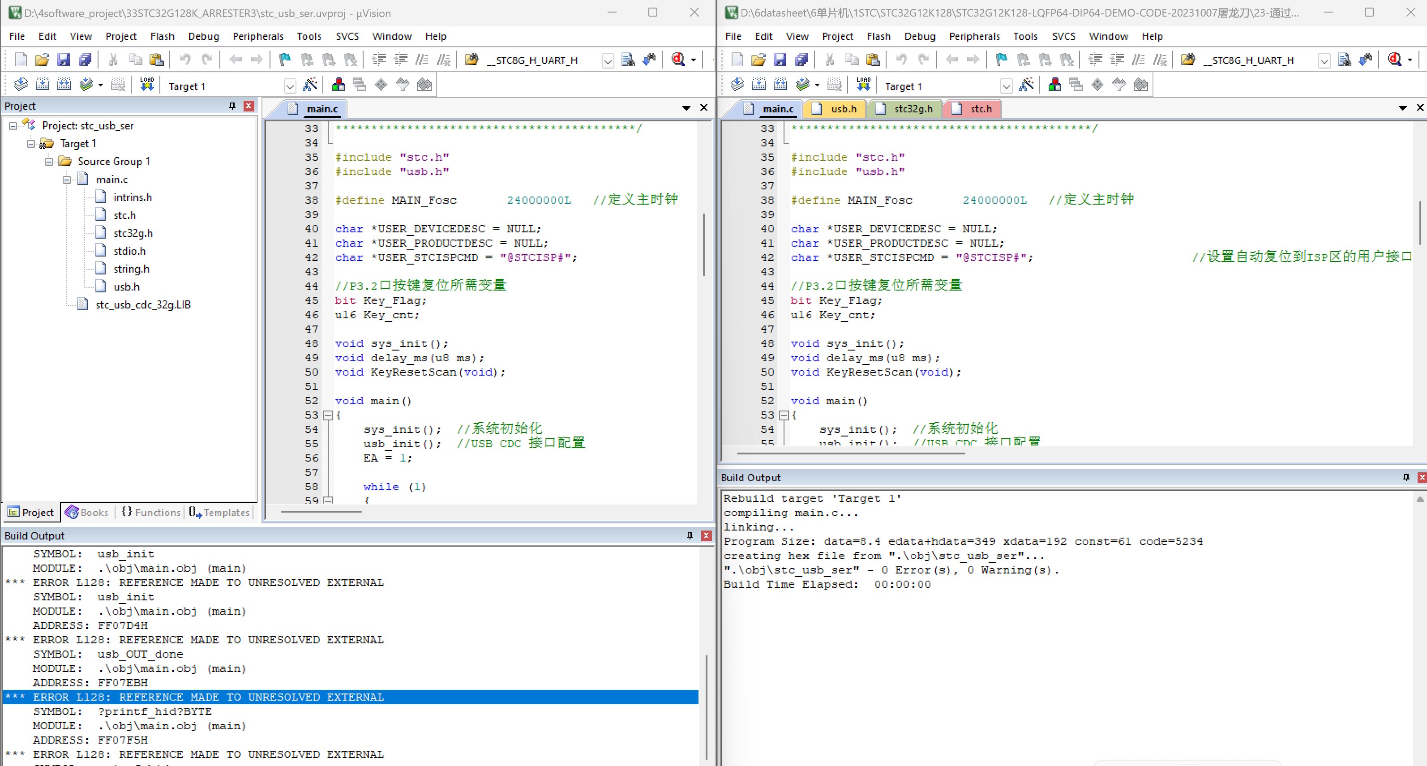Click Save All icon in right window

click(x=801, y=59)
